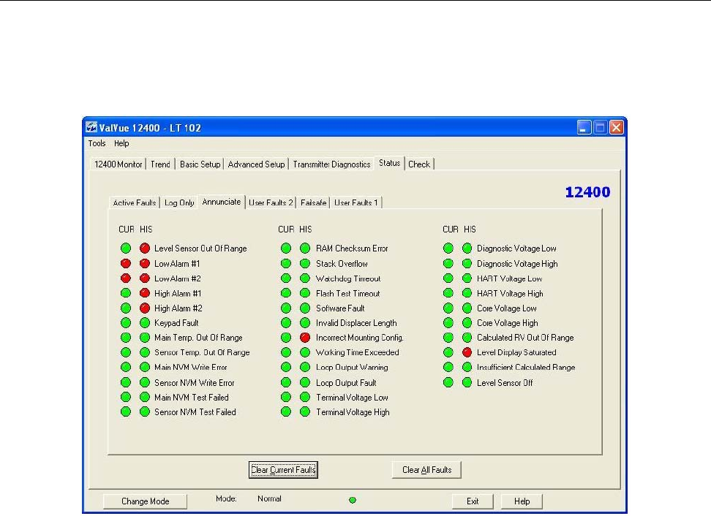Click the Main NVM Write Error label
The height and width of the screenshot is (516, 711).
click(x=190, y=367)
